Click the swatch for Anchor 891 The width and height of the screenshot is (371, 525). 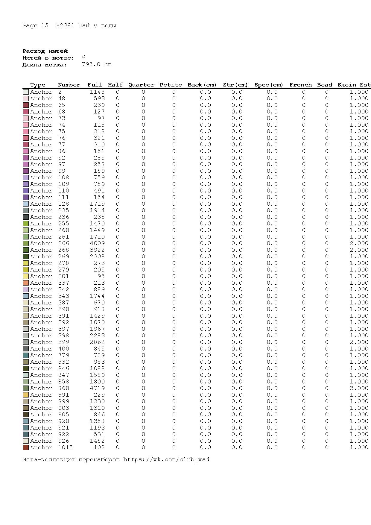click(x=26, y=395)
